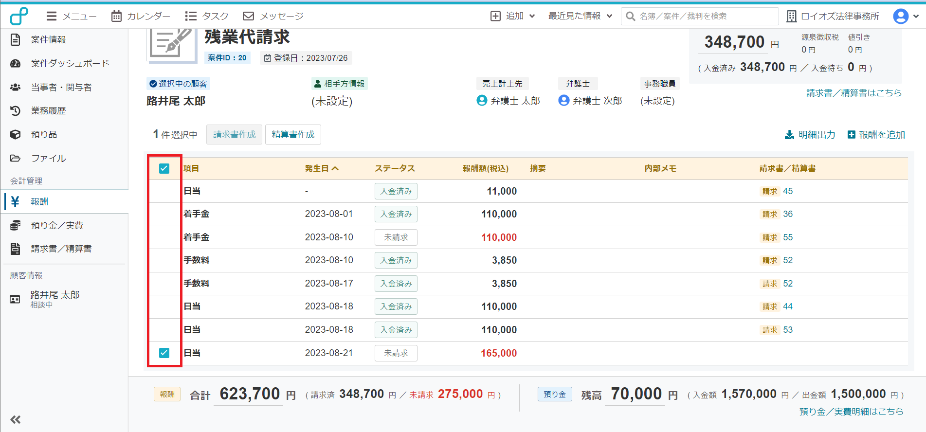Click the 精算書作成 button

(293, 134)
